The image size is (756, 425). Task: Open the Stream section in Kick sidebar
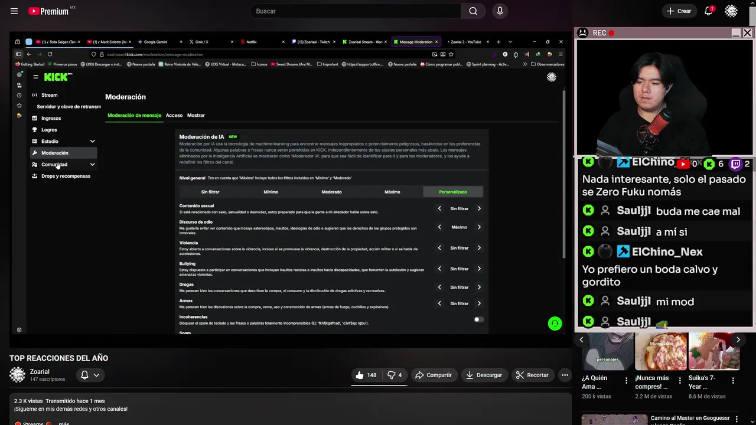[x=50, y=95]
